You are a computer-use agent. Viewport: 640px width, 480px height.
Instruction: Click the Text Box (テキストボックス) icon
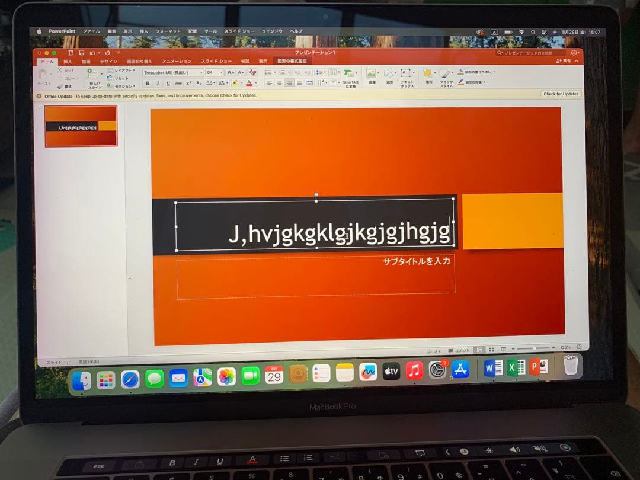coord(407,73)
